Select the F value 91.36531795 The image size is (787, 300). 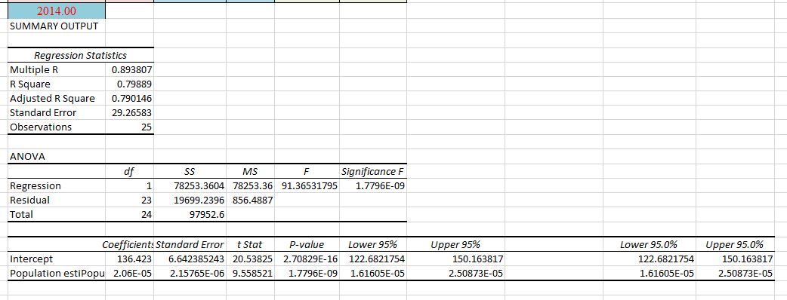pyautogui.click(x=307, y=186)
